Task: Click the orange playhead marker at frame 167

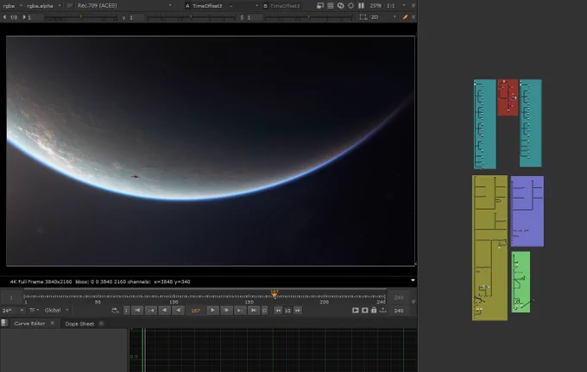Action: tap(275, 293)
